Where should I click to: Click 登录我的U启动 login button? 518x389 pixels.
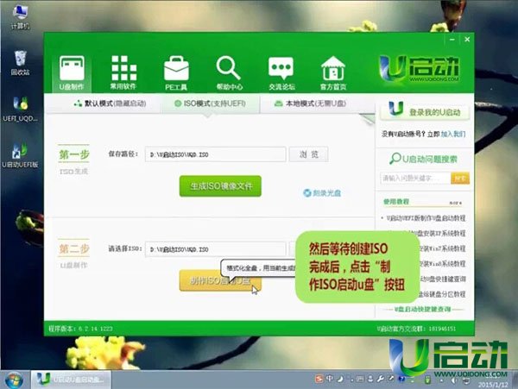tap(425, 111)
